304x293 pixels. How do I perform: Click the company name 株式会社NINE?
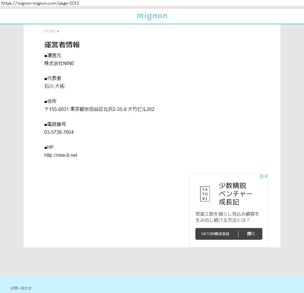click(59, 64)
